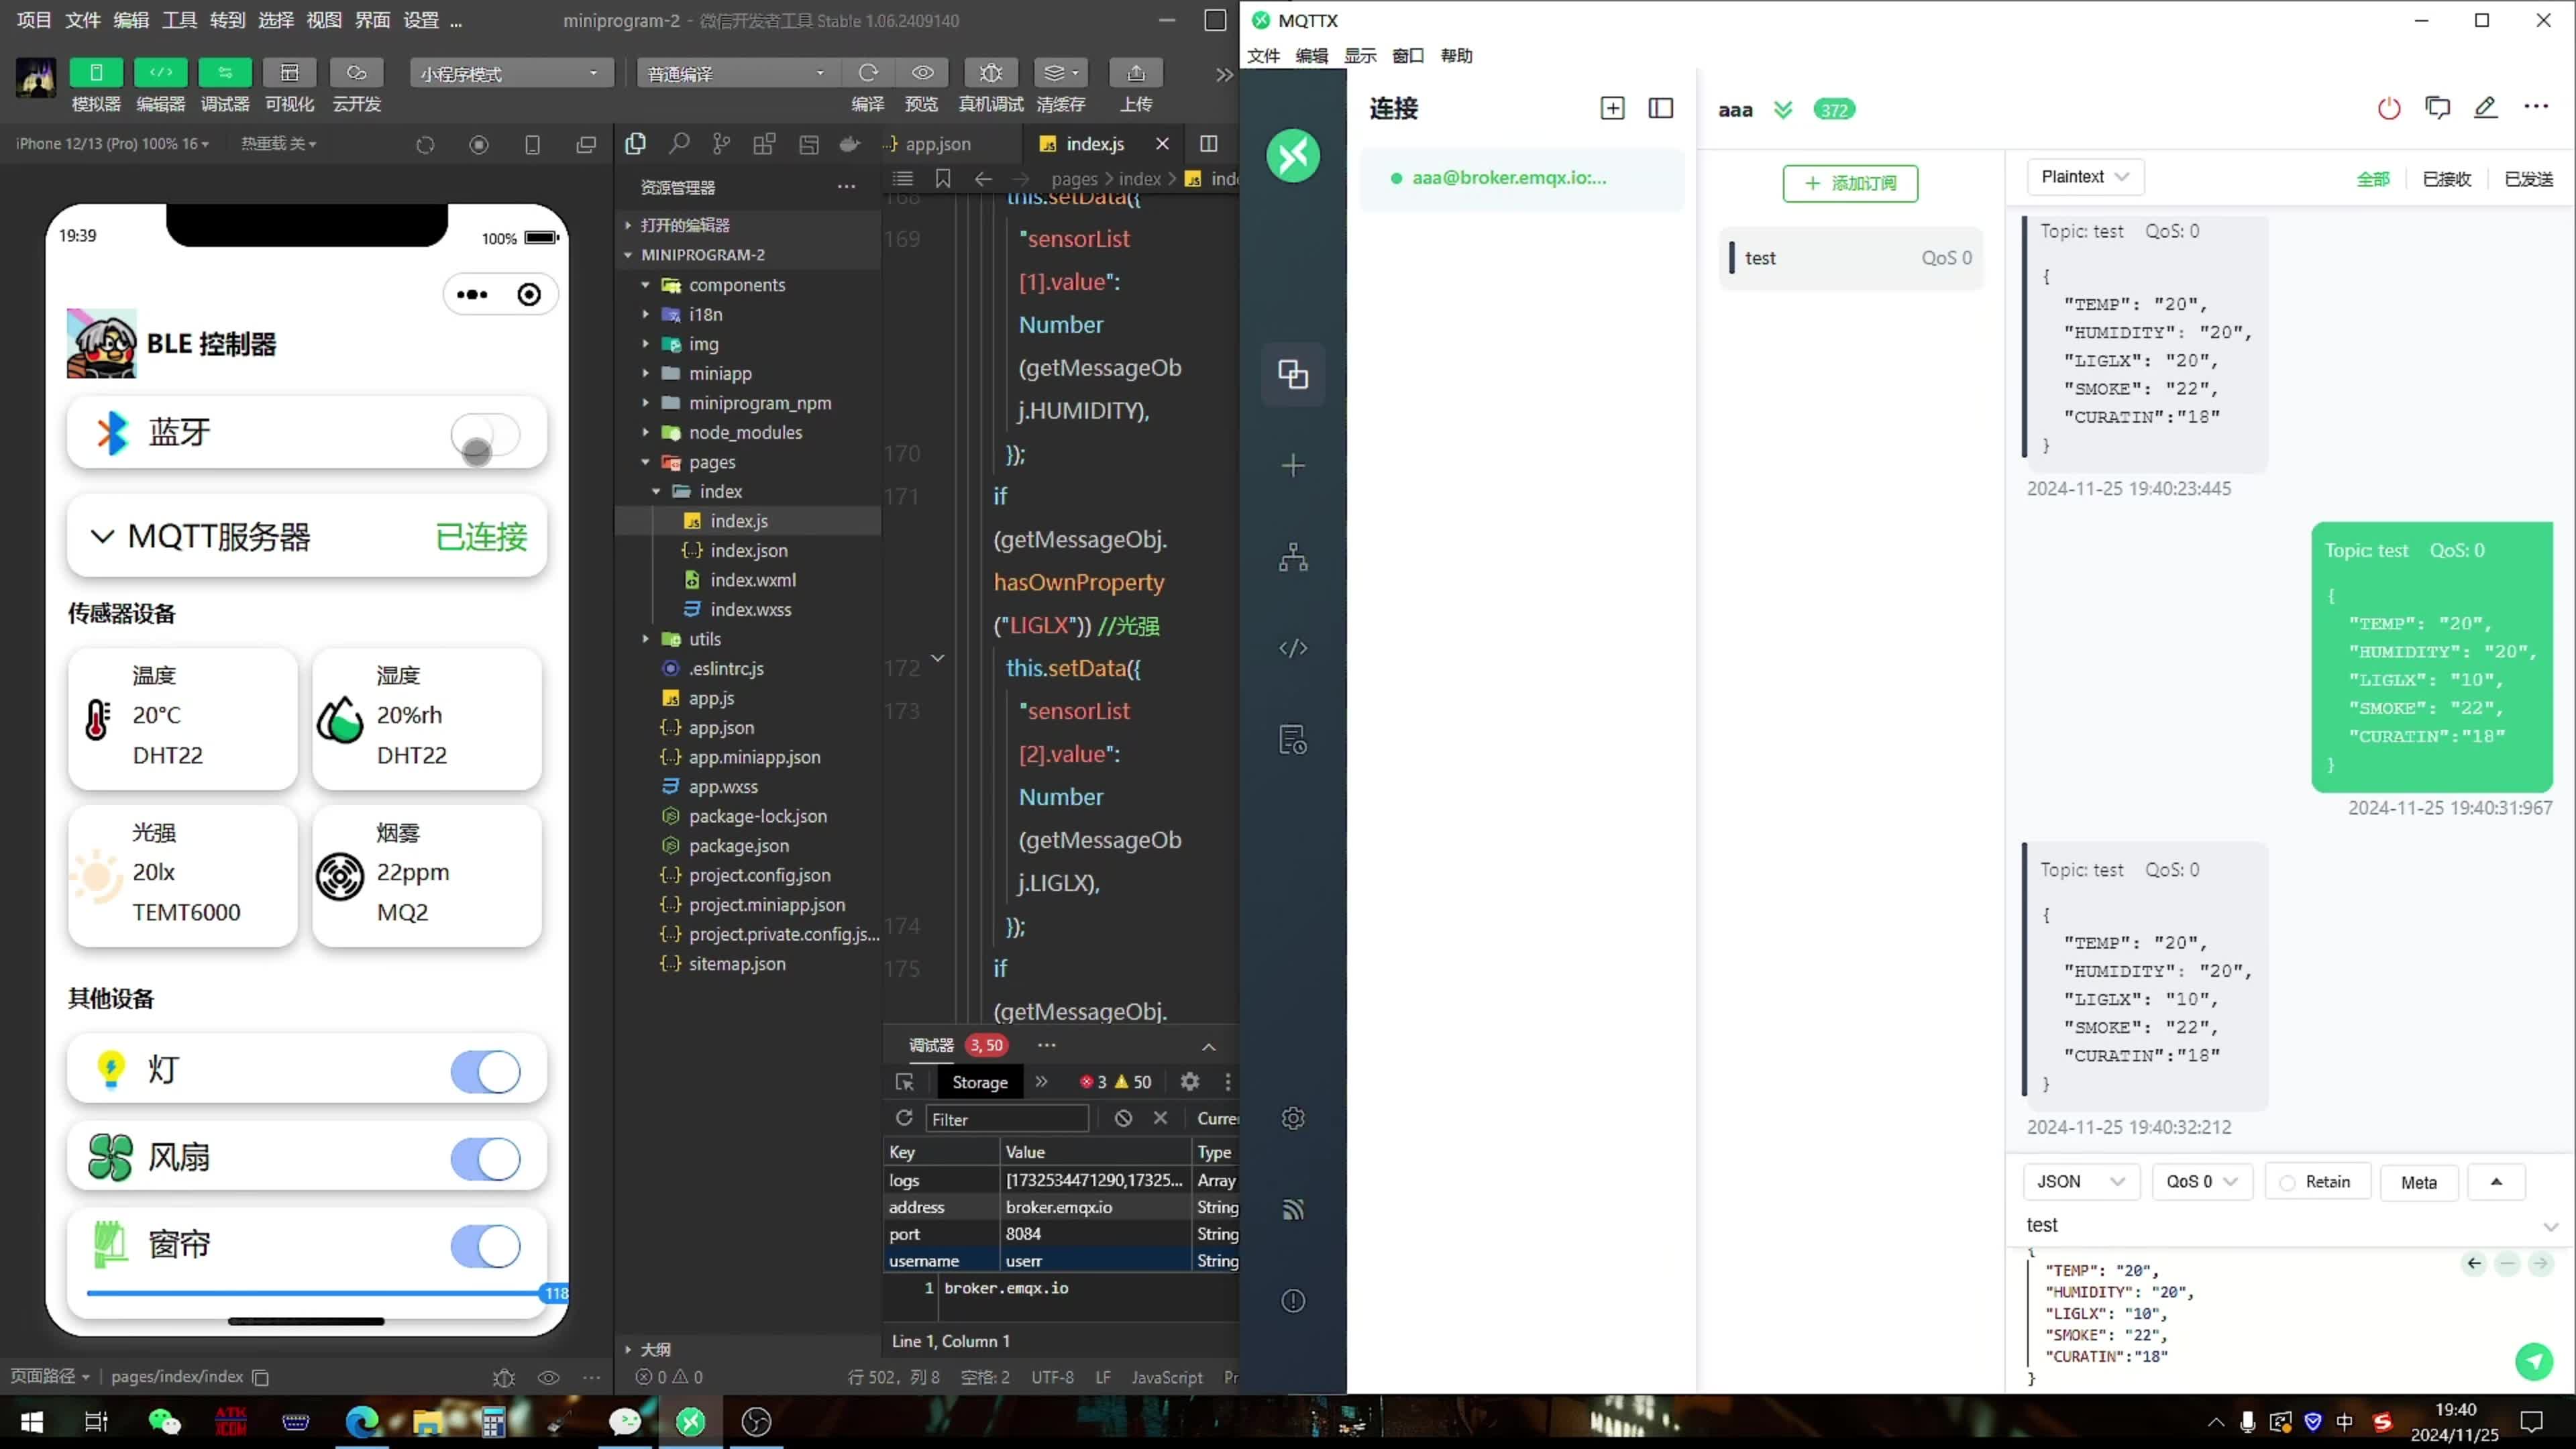Open the 普通编译 compile mode dropdown
Image resolution: width=2576 pixels, height=1449 pixels.
737,73
